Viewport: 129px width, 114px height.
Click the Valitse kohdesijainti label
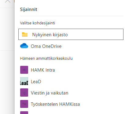[38, 23]
